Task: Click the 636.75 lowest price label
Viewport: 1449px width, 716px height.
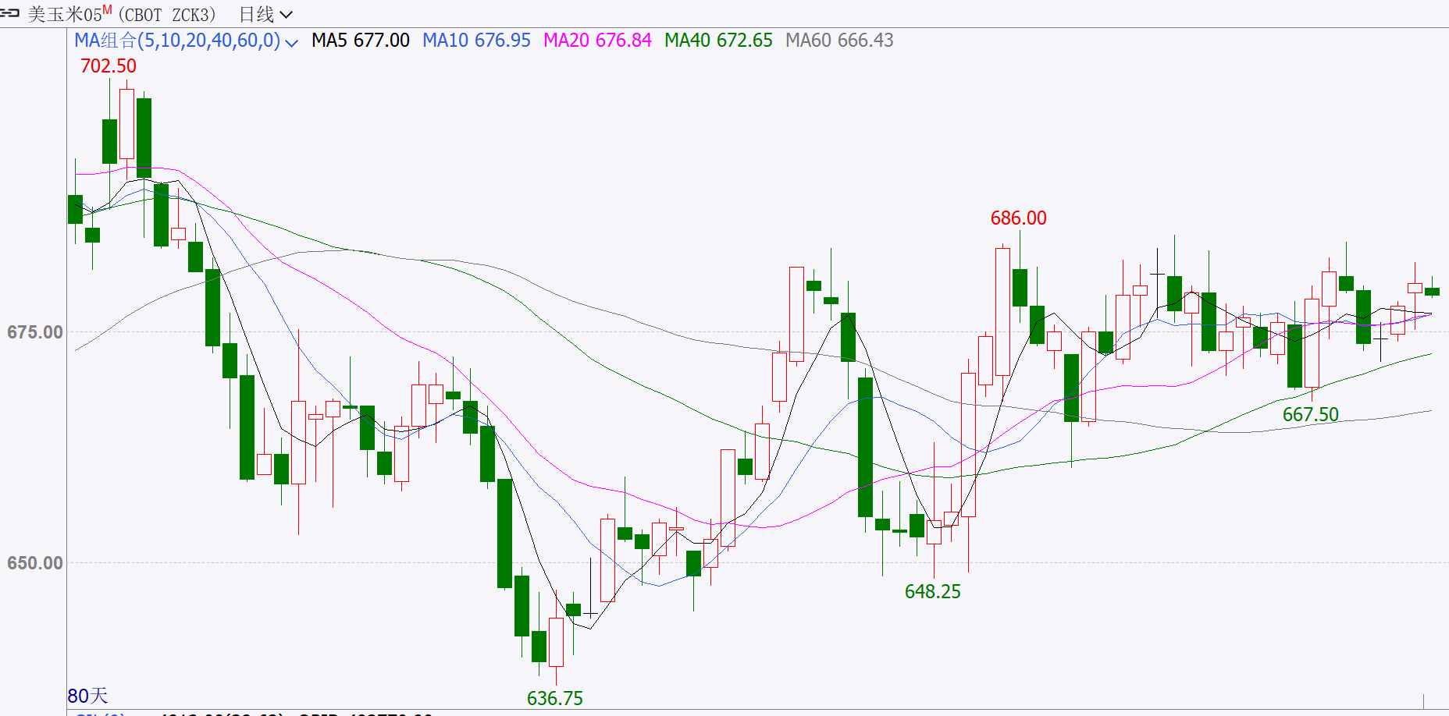Action: click(x=555, y=698)
